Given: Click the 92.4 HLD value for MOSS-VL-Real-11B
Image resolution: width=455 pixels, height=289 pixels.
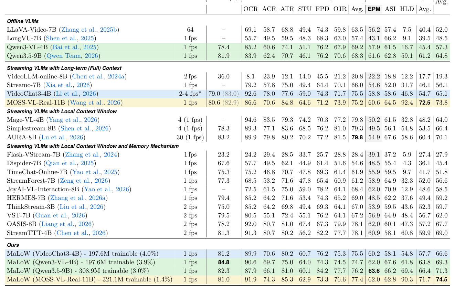Looking at the screenshot, I should pos(407,102).
